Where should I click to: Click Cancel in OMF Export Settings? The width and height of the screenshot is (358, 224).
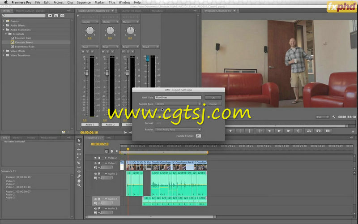213,104
